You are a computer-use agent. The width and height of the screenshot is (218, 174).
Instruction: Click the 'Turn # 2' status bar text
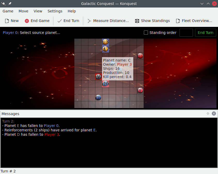click(x=8, y=171)
